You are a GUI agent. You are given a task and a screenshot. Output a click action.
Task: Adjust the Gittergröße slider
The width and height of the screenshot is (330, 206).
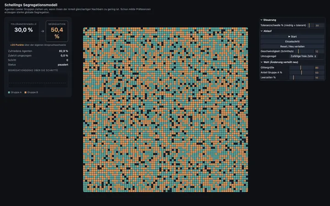[x=302, y=68]
